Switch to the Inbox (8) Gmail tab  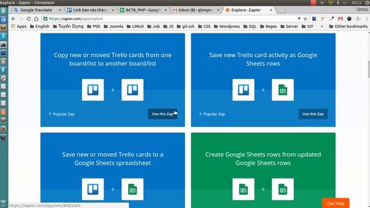196,10
